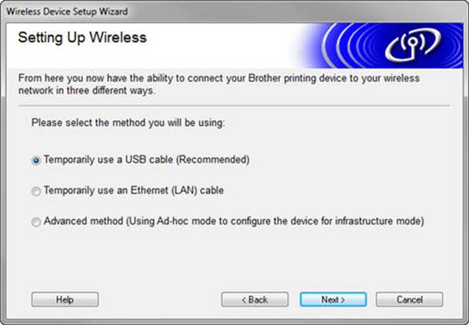The width and height of the screenshot is (469, 325).
Task: Click the wireless antenna logo icon
Action: pyautogui.click(x=413, y=45)
